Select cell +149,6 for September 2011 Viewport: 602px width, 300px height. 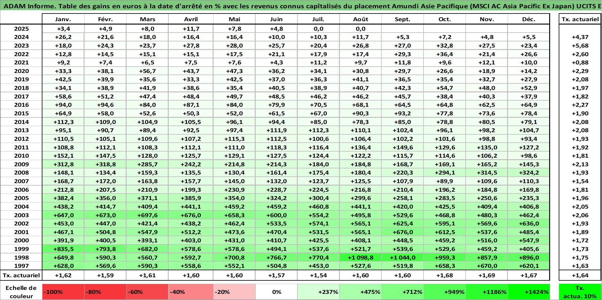(403, 148)
